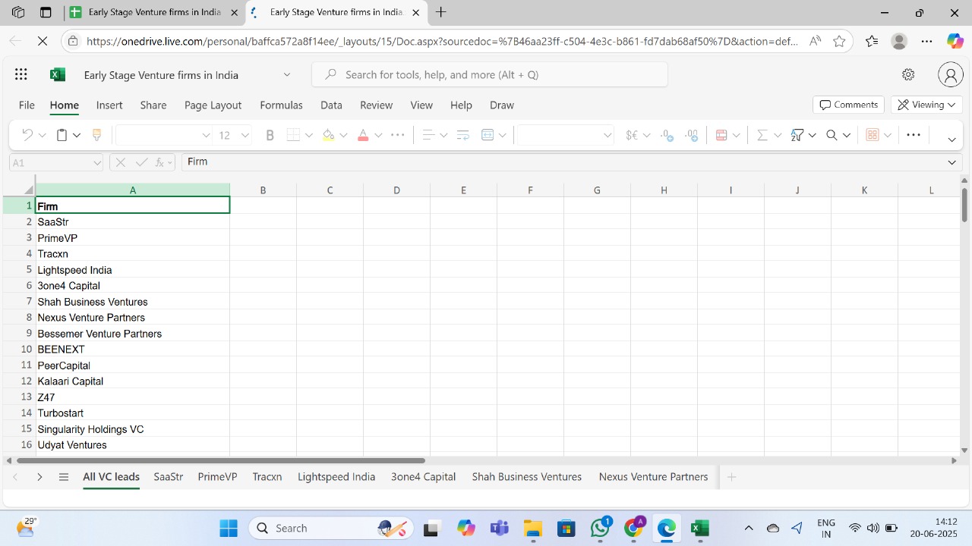
Task: Click the Add-ins icon in ribbon
Action: point(873,135)
